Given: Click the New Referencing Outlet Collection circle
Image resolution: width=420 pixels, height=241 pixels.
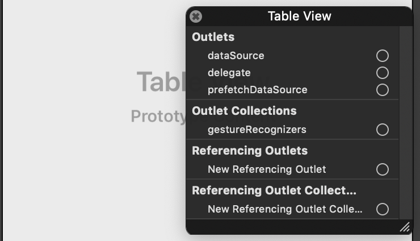Looking at the screenshot, I should tap(382, 209).
